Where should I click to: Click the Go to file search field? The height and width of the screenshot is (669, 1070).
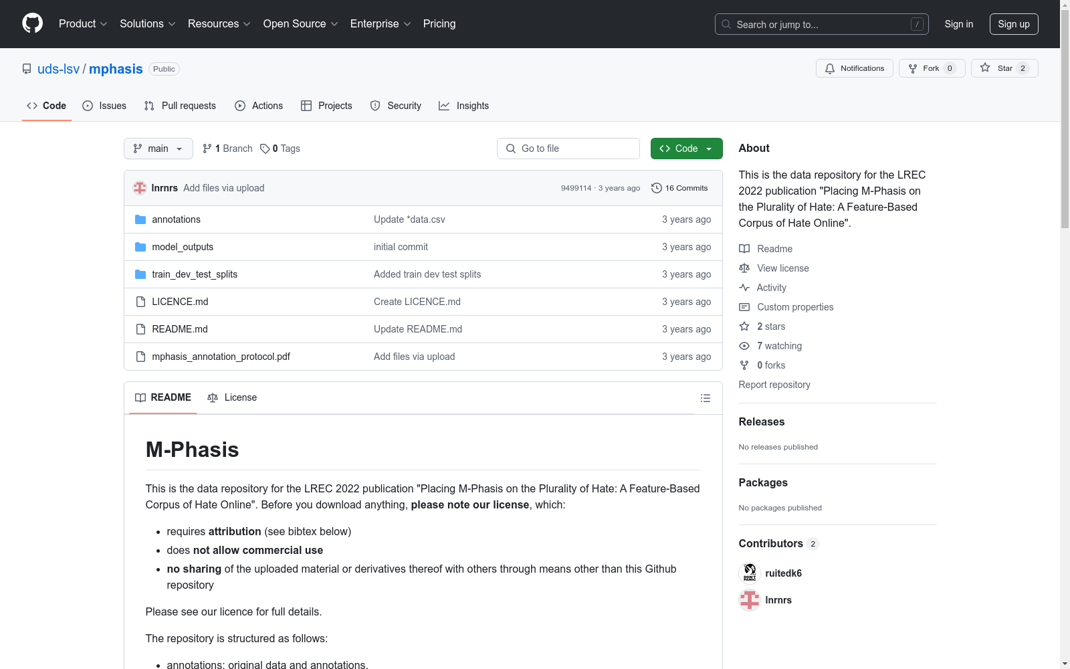pyautogui.click(x=568, y=149)
